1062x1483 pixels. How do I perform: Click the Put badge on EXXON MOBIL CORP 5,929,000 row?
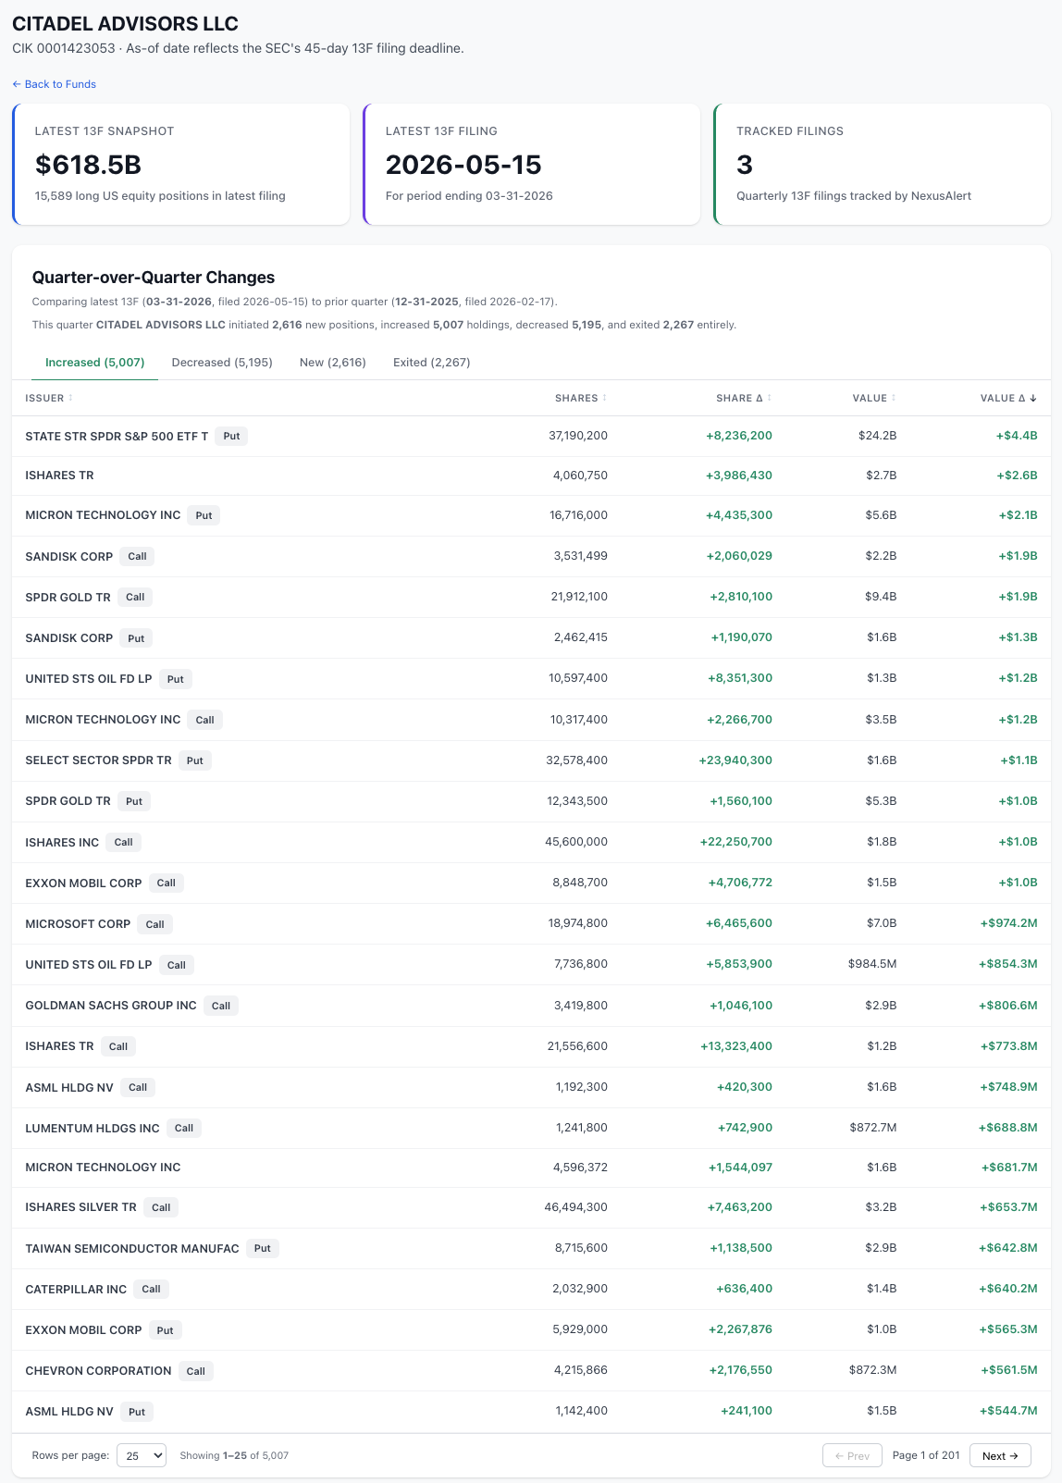point(166,1329)
